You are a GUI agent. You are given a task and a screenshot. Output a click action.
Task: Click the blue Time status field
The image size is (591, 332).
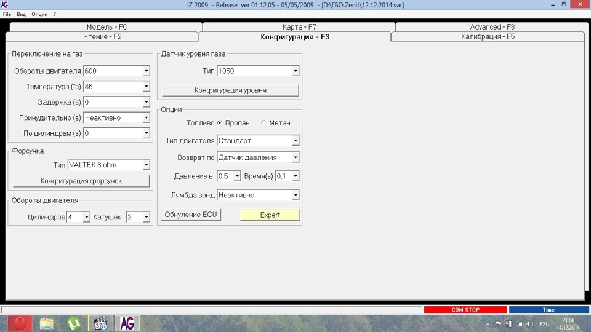[x=549, y=309]
